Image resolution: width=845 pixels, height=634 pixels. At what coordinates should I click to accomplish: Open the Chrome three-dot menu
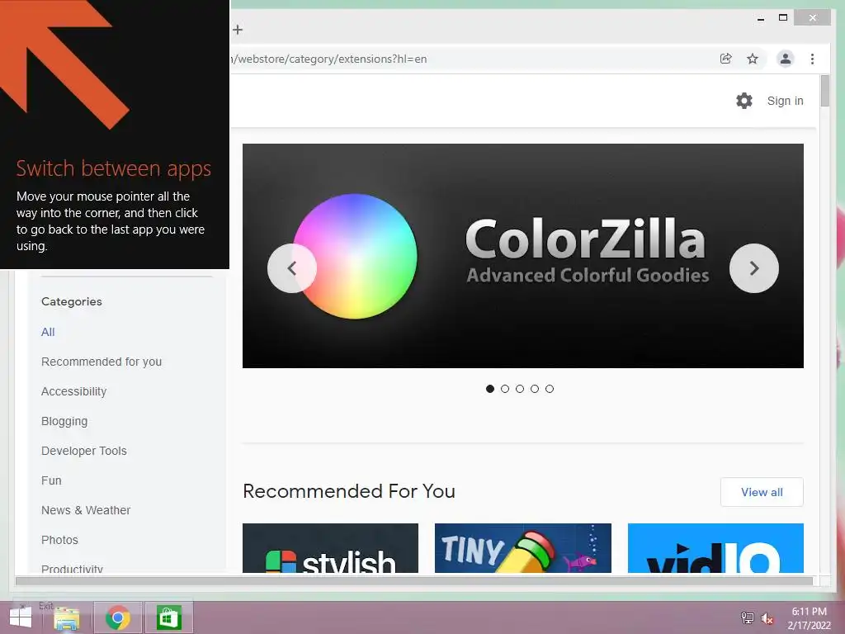(812, 59)
